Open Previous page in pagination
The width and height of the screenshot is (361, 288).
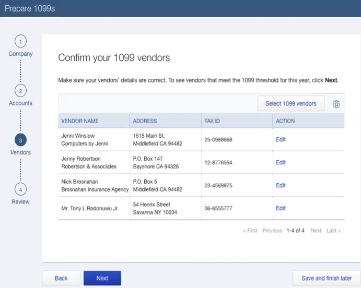point(272,231)
